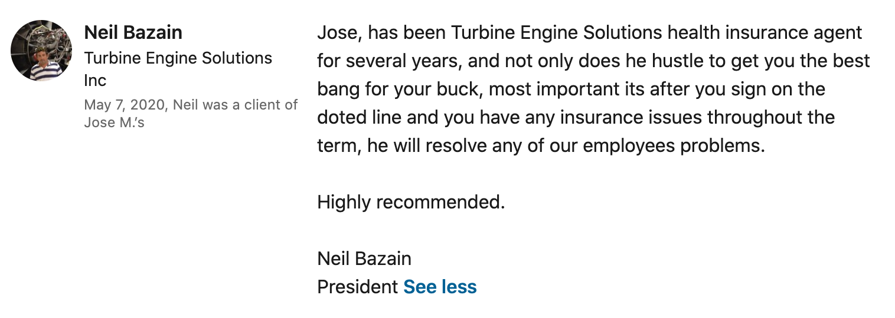Click the bold Neil Bazain name heading
895x318 pixels.
[x=133, y=32]
